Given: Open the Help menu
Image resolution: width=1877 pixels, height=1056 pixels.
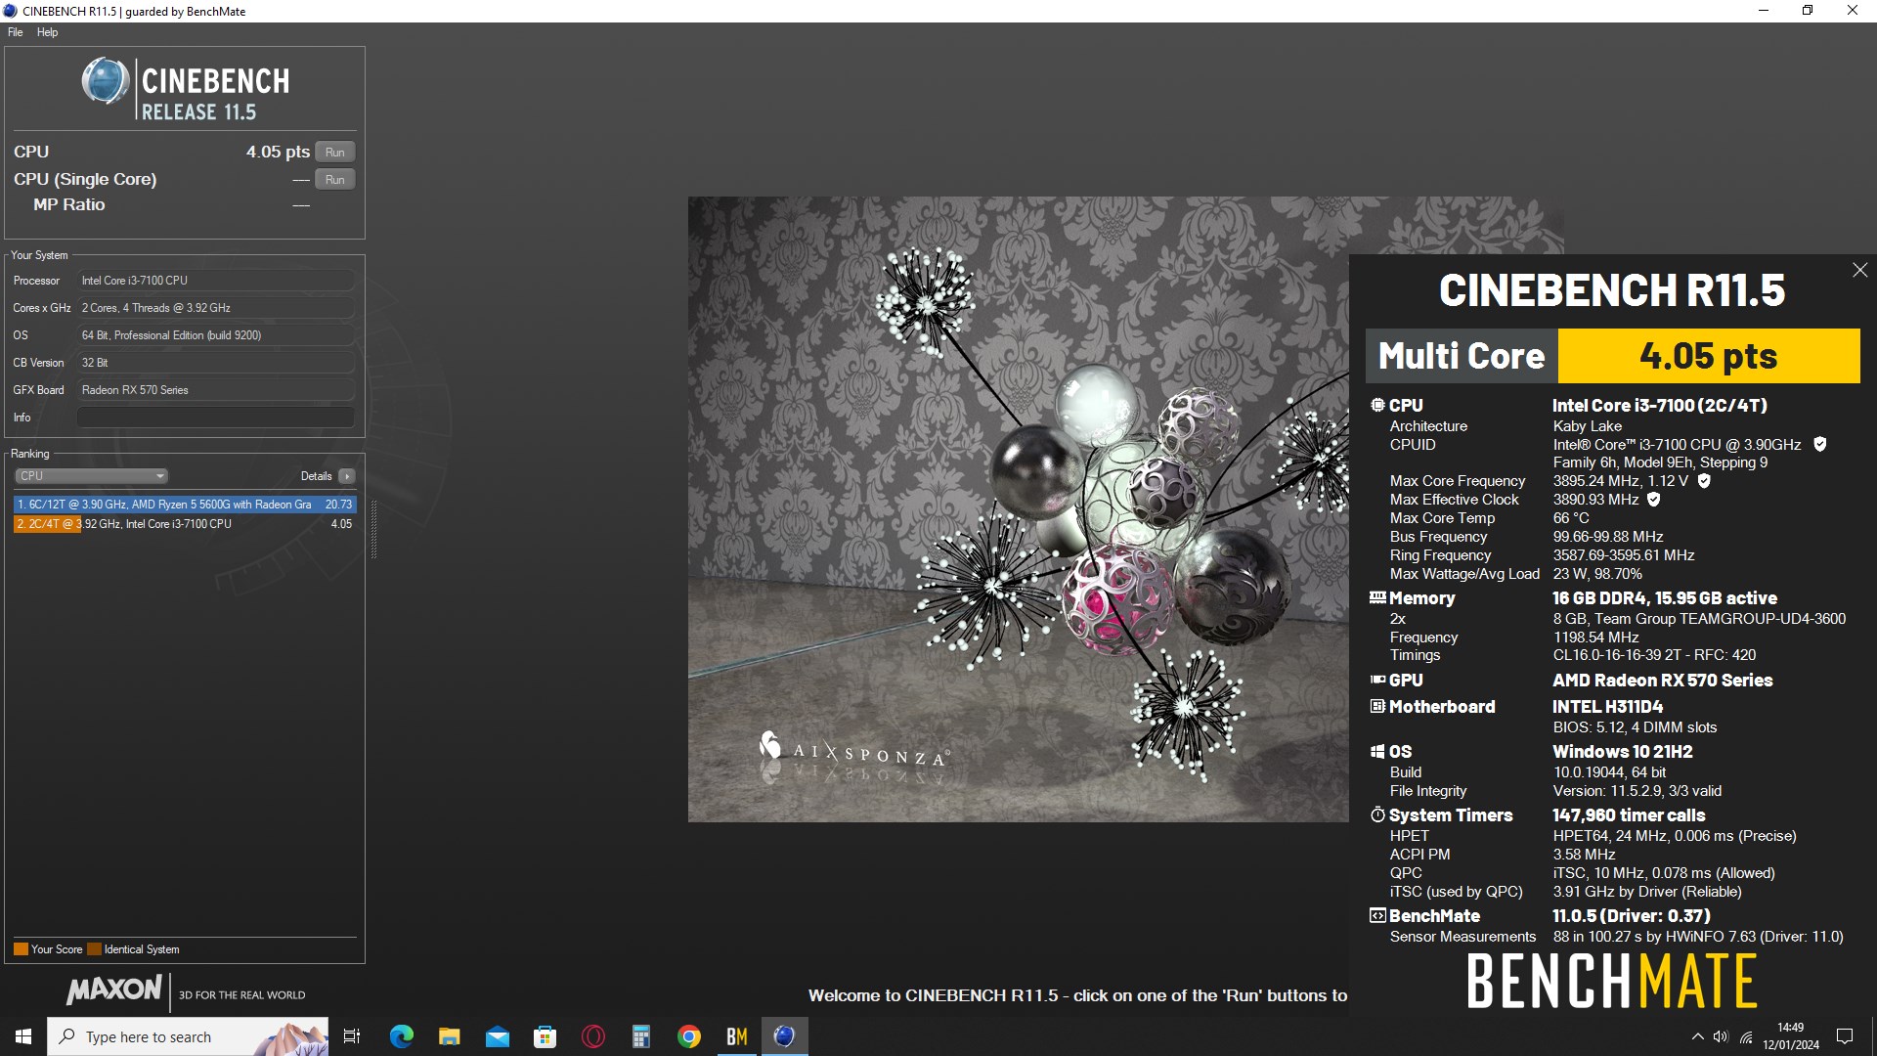Looking at the screenshot, I should [x=47, y=32].
